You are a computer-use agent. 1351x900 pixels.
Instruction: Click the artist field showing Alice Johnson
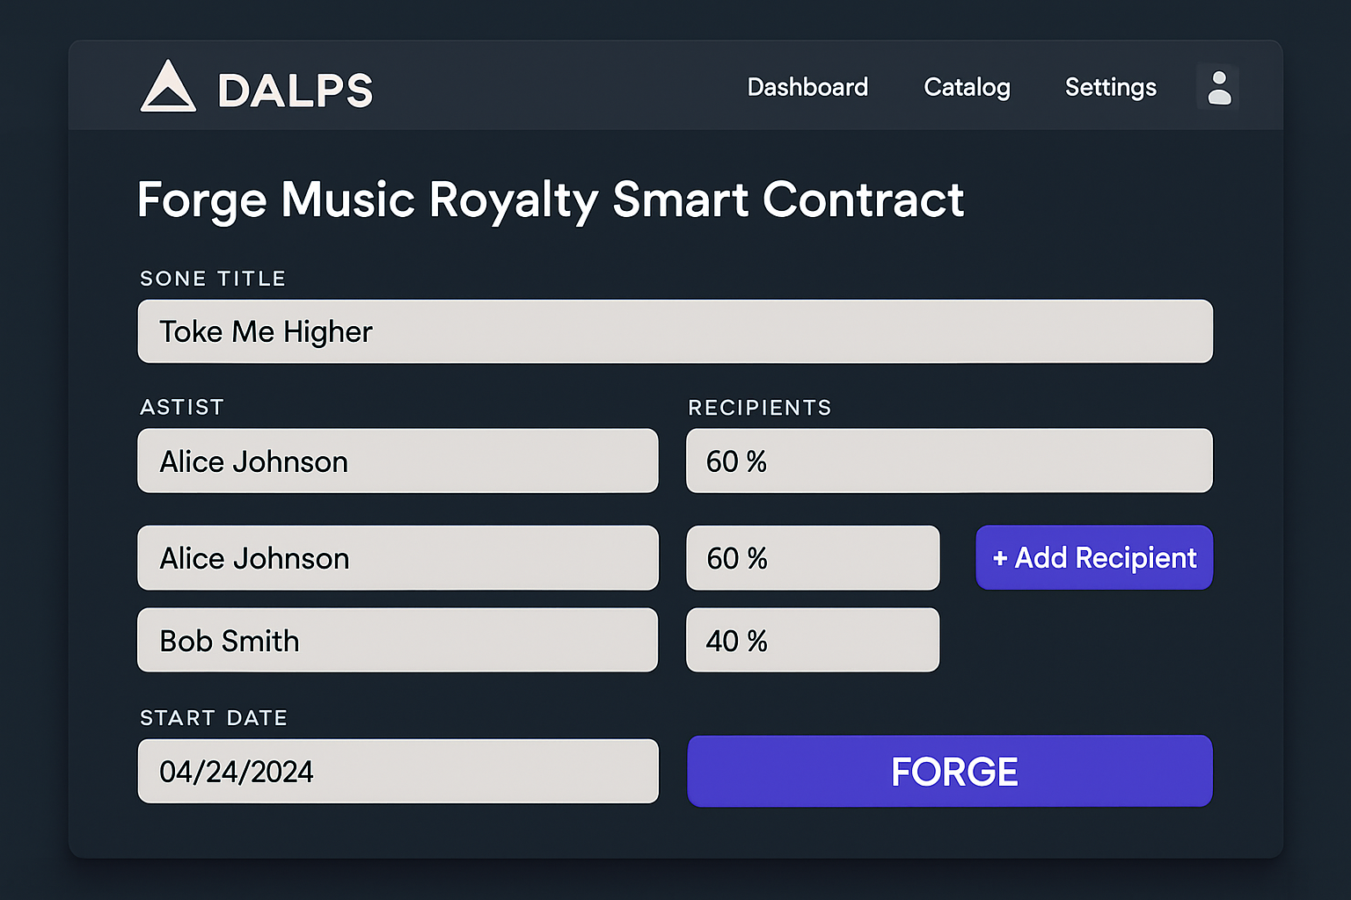pyautogui.click(x=398, y=461)
